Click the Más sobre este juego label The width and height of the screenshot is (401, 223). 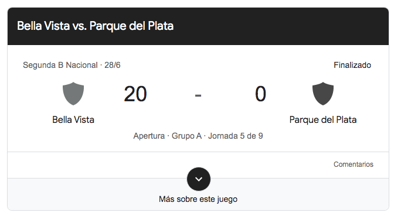coord(198,199)
